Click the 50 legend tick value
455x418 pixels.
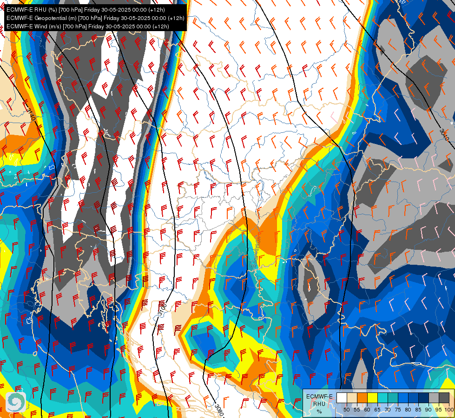pos(346,410)
